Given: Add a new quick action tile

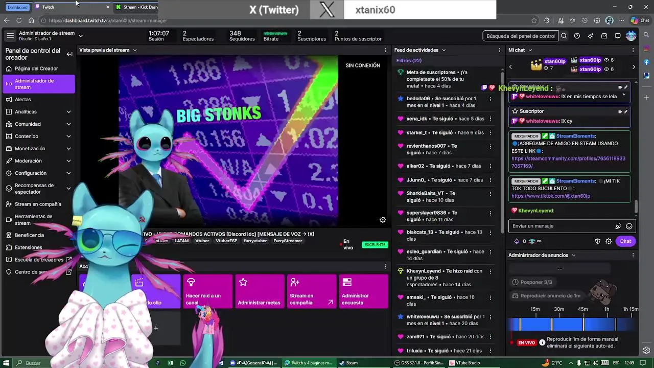Looking at the screenshot, I should [156, 328].
